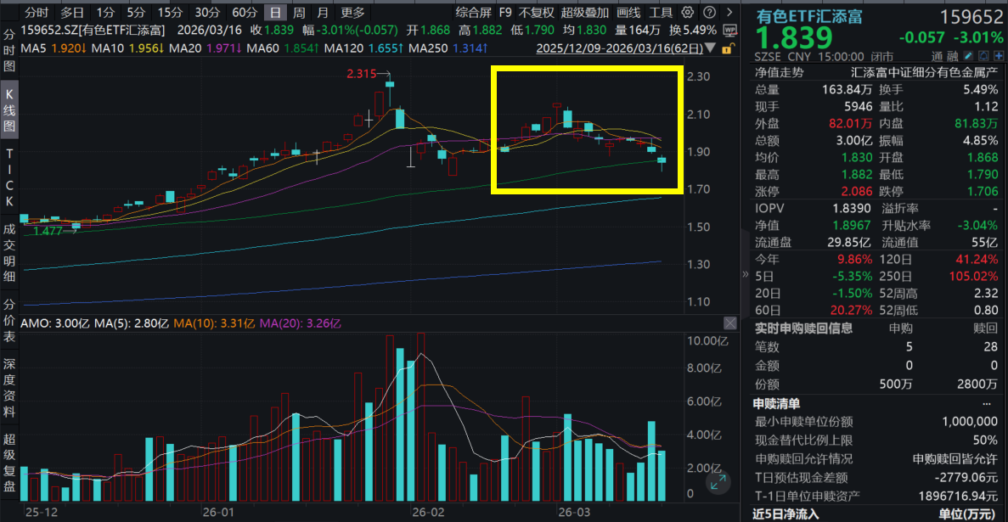Click the monitor icon beside turnover rate
The width and height of the screenshot is (1008, 522).
click(729, 30)
